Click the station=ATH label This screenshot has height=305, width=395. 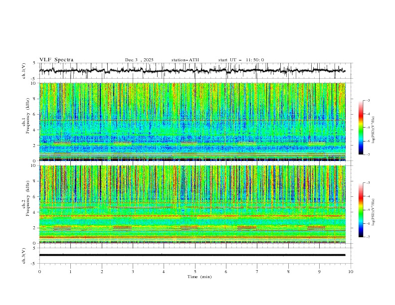click(x=185, y=60)
